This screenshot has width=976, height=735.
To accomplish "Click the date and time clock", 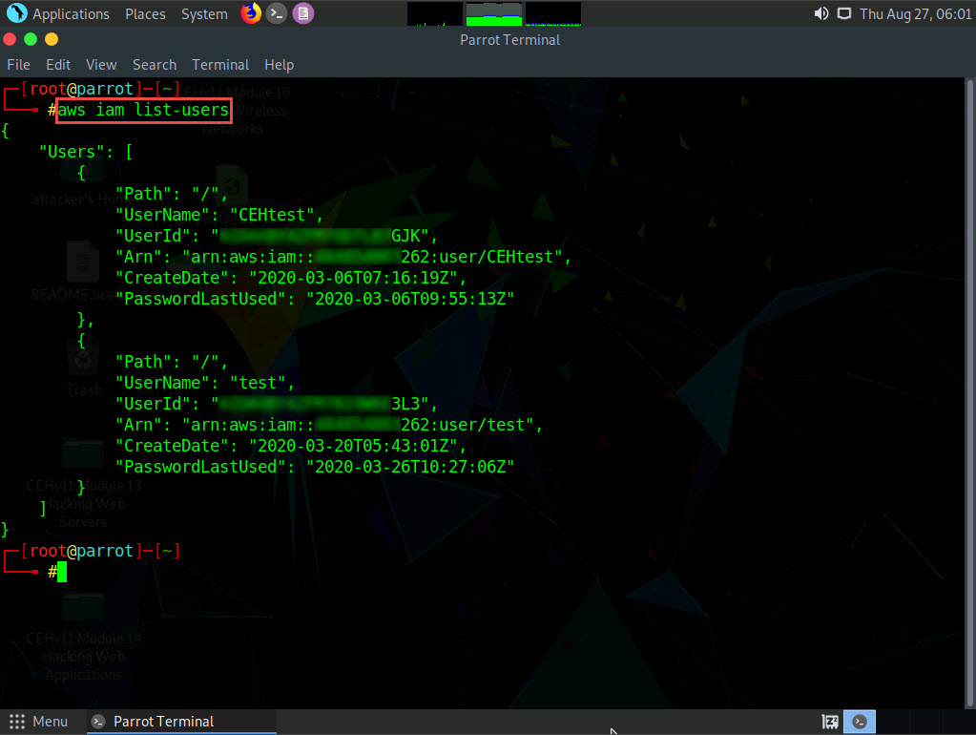I will click(913, 13).
